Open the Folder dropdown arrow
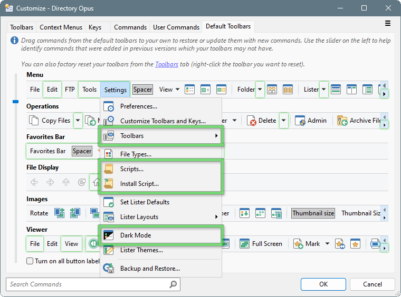This screenshot has width=401, height=297. point(260,90)
